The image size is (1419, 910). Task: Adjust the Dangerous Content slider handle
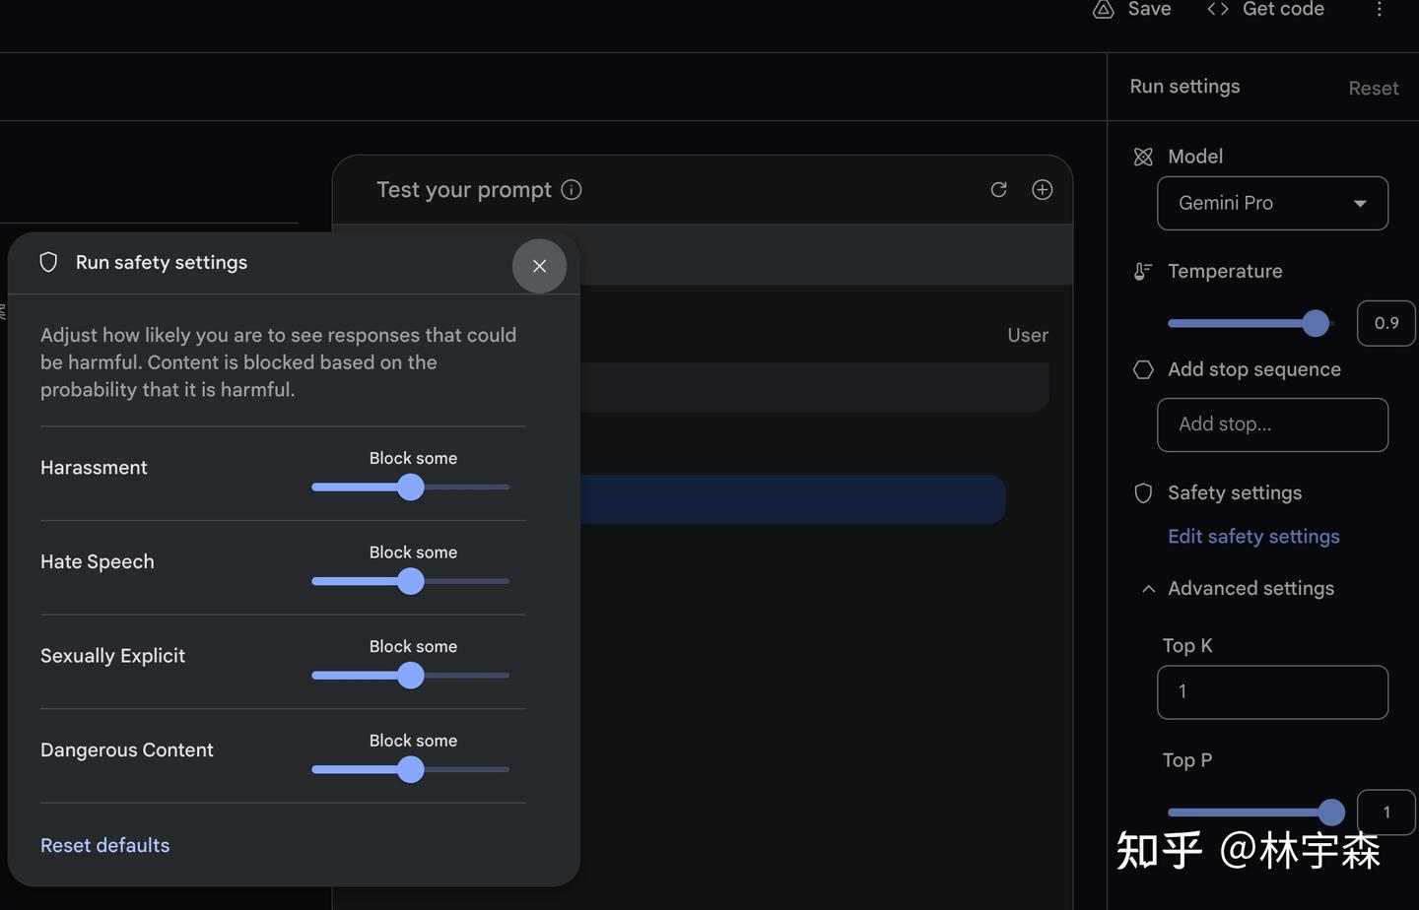click(411, 769)
